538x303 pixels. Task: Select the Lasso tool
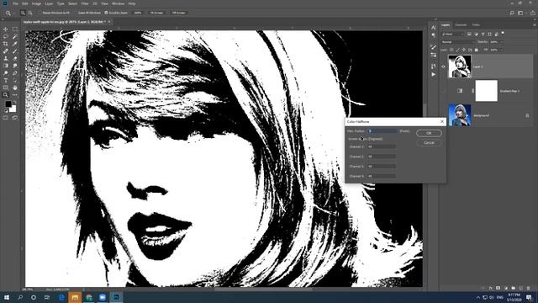tap(6, 36)
